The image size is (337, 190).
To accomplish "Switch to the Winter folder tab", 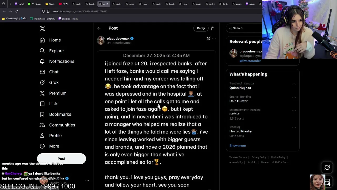I will [50, 4].
